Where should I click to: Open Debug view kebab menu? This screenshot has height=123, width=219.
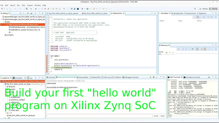pyautogui.click(x=36, y=13)
